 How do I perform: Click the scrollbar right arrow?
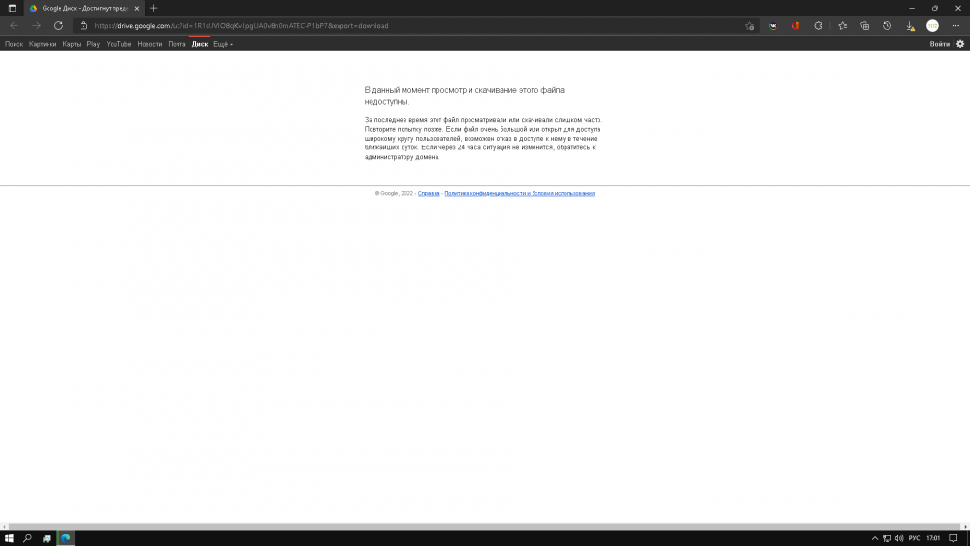pyautogui.click(x=966, y=527)
